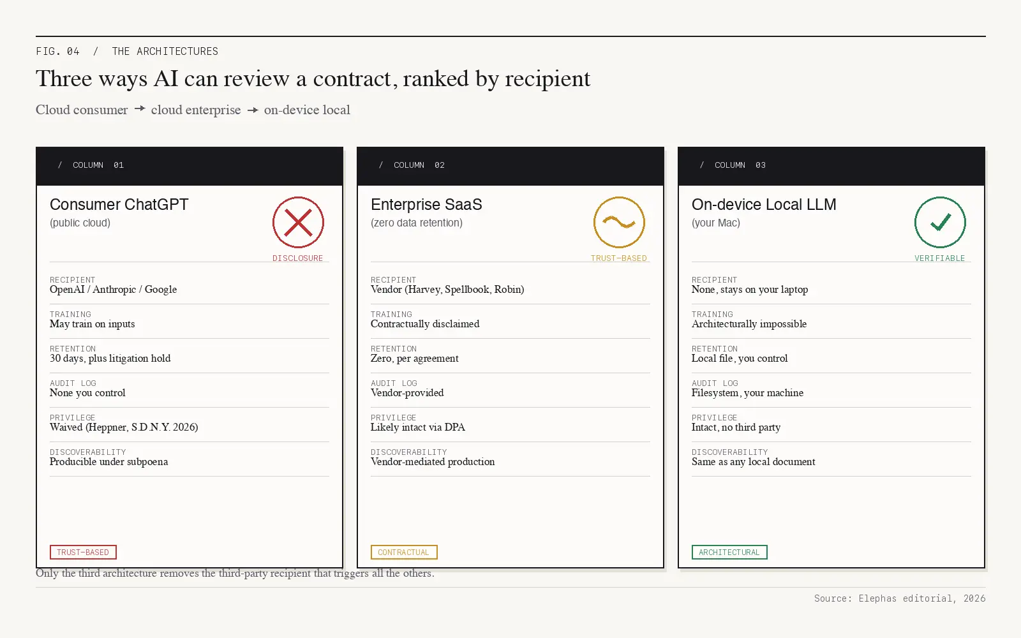Click the amber CONTRACTUAL tag

pos(404,553)
